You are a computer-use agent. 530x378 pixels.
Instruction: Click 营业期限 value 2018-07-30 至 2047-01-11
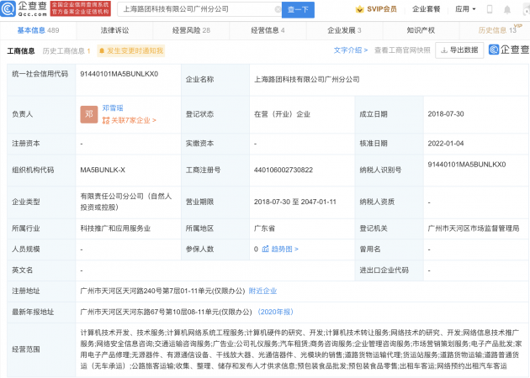coord(295,202)
